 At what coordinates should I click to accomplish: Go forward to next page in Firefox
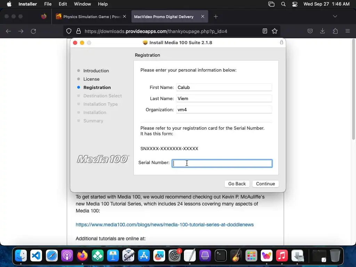click(21, 31)
